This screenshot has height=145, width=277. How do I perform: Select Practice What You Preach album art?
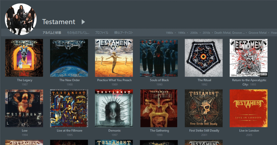pyautogui.click(x=114, y=58)
